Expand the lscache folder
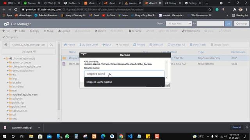 click(8, 82)
